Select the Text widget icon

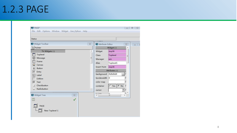(x=34, y=82)
